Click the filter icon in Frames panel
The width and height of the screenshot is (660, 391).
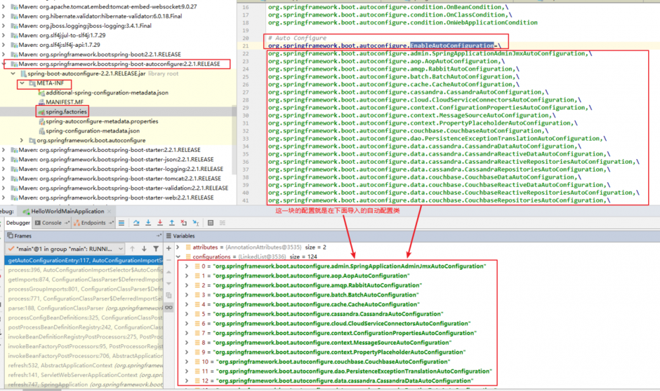(156, 248)
